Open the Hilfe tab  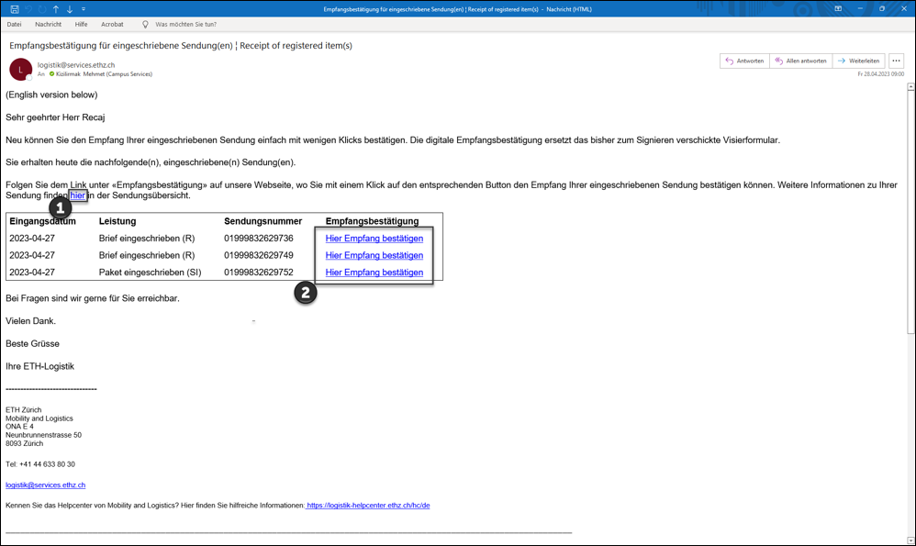coord(81,25)
